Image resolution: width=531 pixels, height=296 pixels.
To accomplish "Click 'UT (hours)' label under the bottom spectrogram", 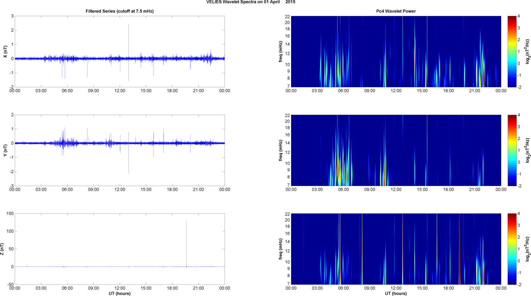I will [396, 293].
